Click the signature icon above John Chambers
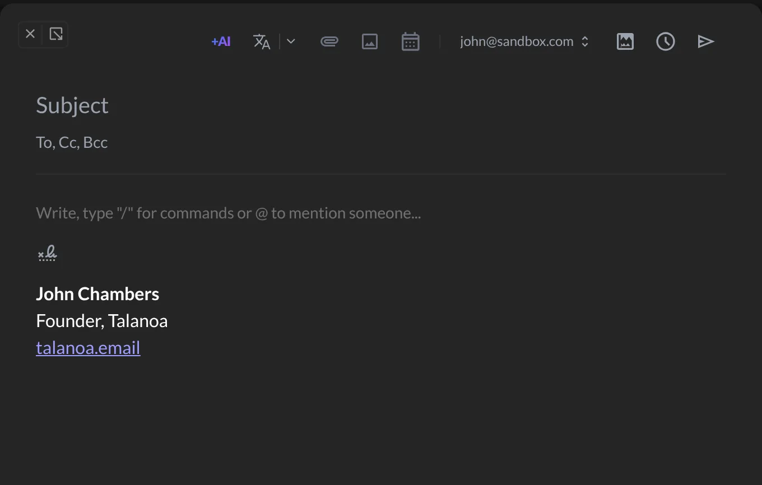 47,254
